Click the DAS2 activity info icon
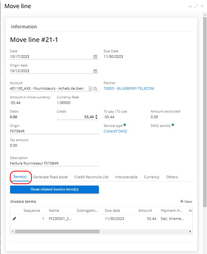The width and height of the screenshot is (207, 254). (x=173, y=125)
